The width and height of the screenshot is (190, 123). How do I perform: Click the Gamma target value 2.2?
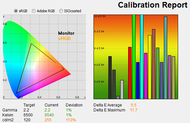(x=26, y=110)
